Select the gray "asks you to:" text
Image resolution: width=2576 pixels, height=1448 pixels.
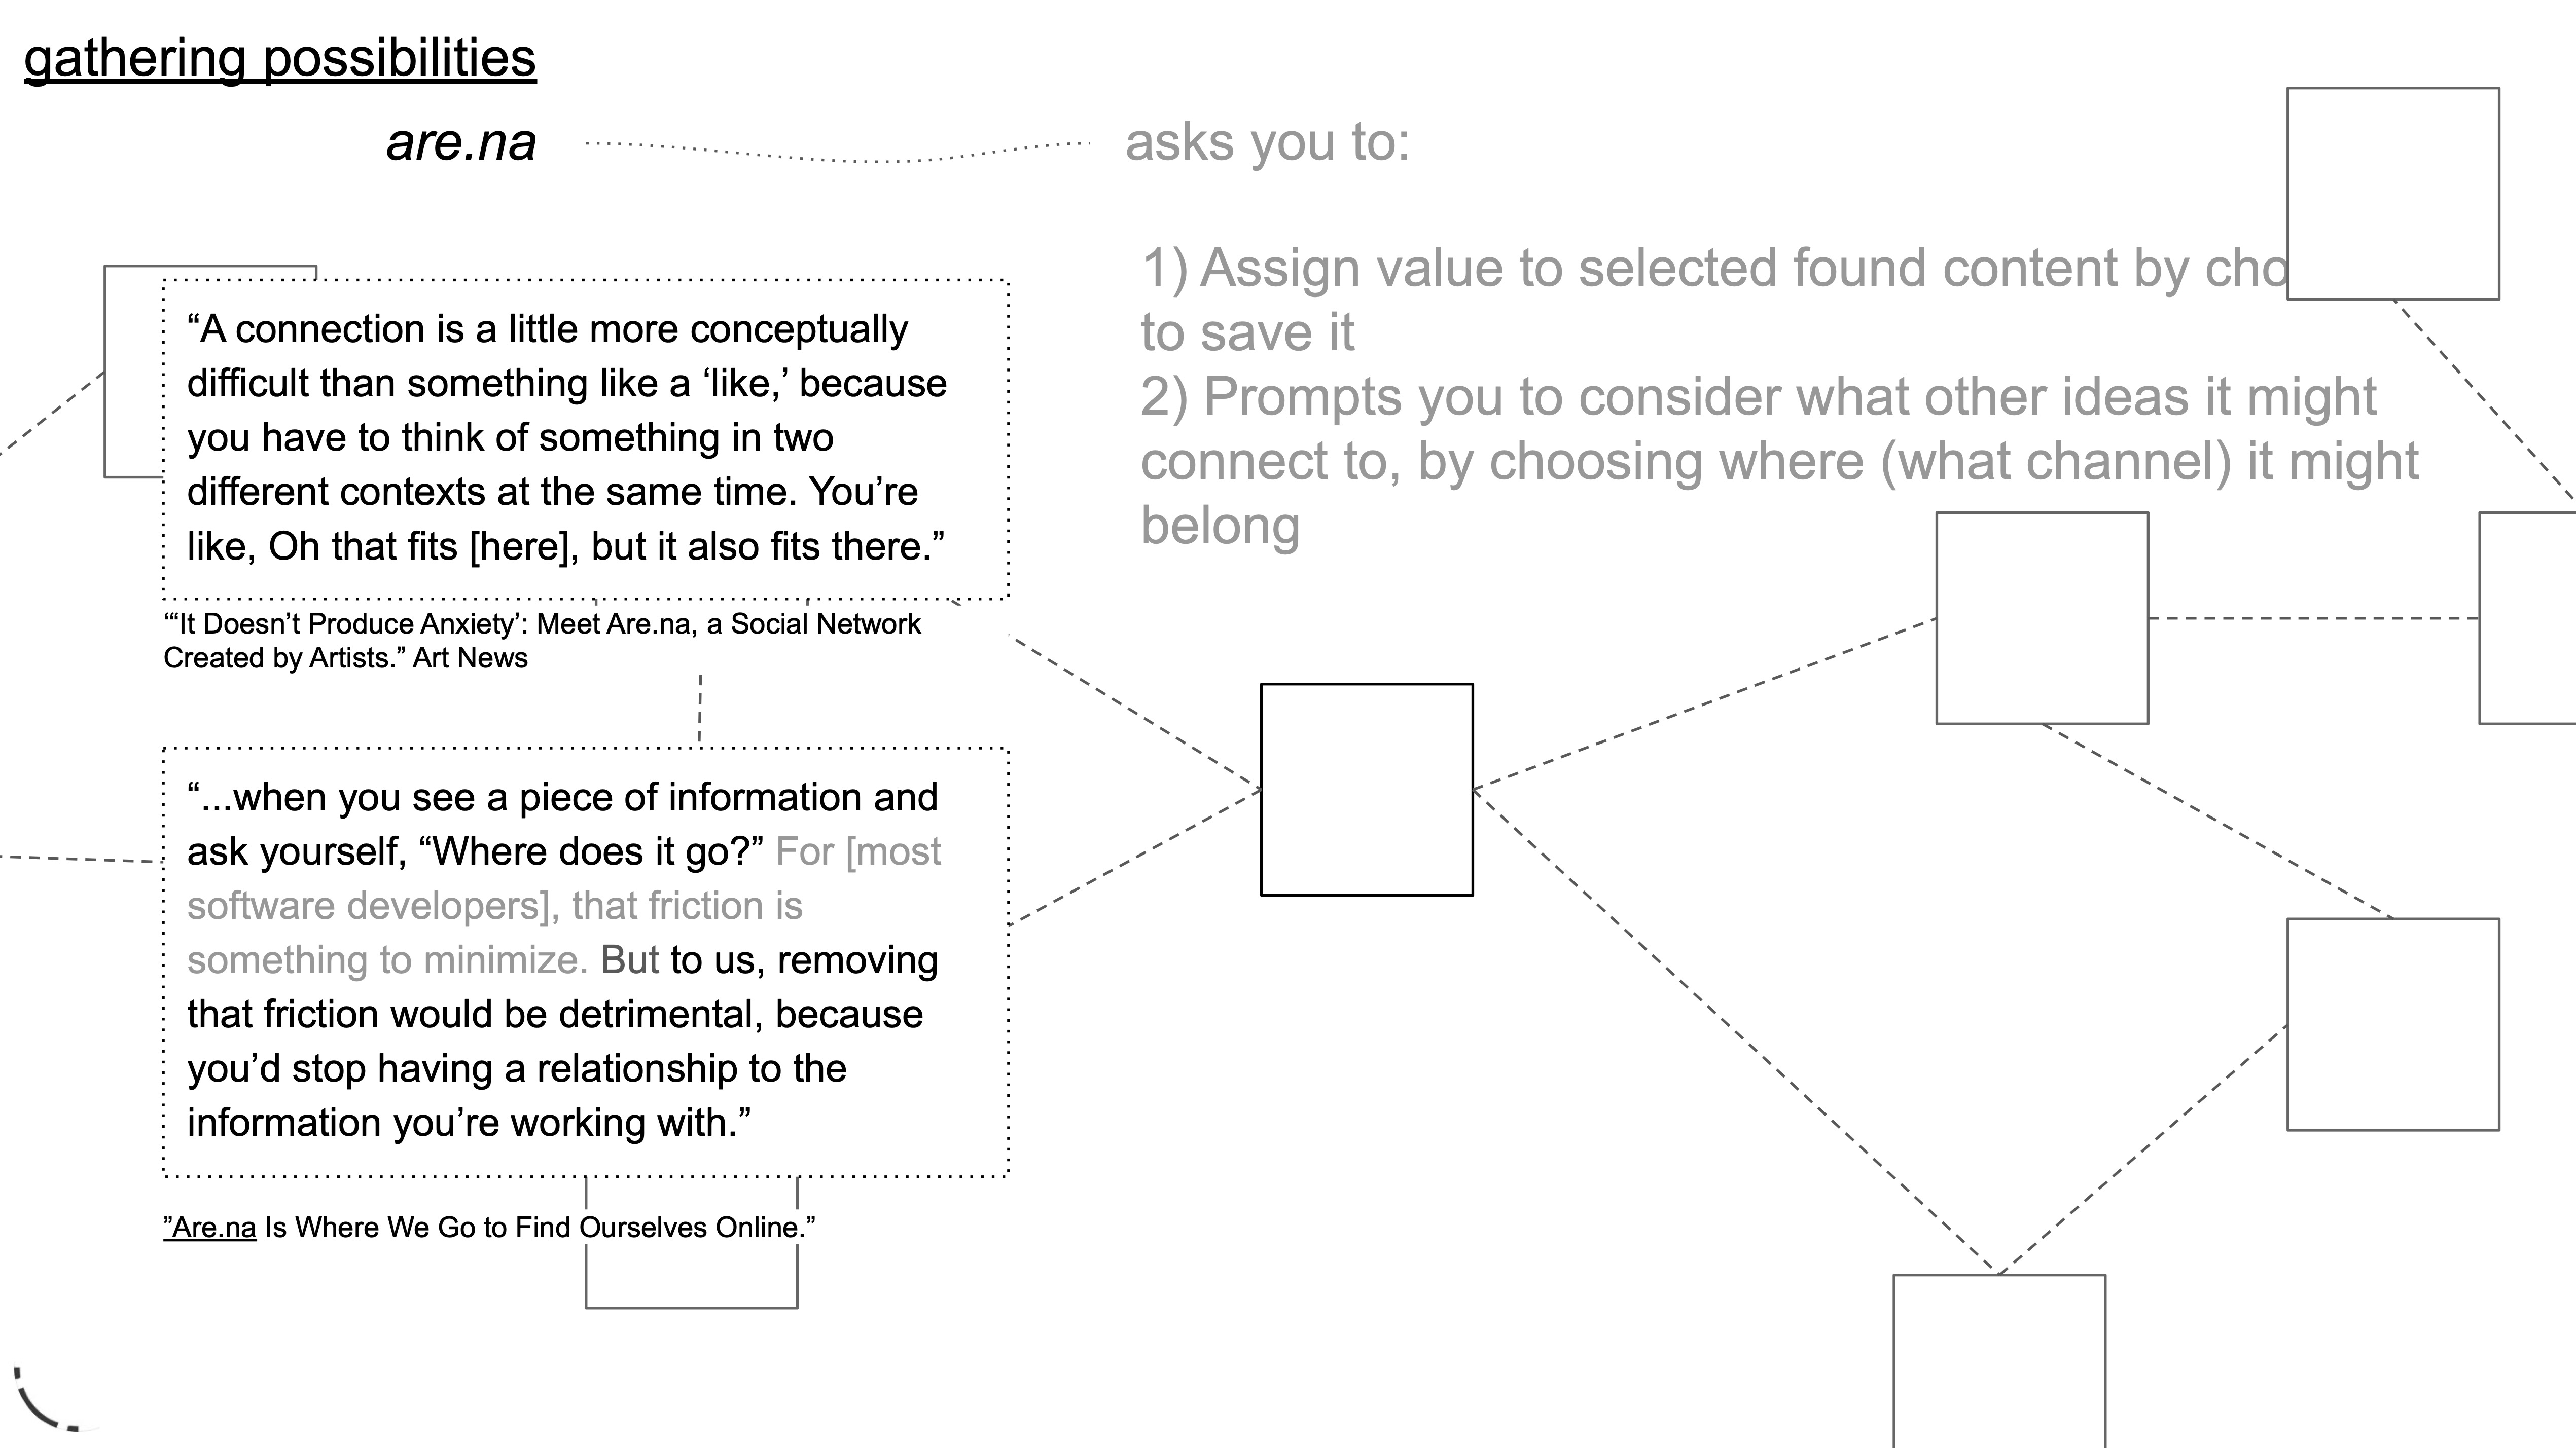(x=1267, y=142)
